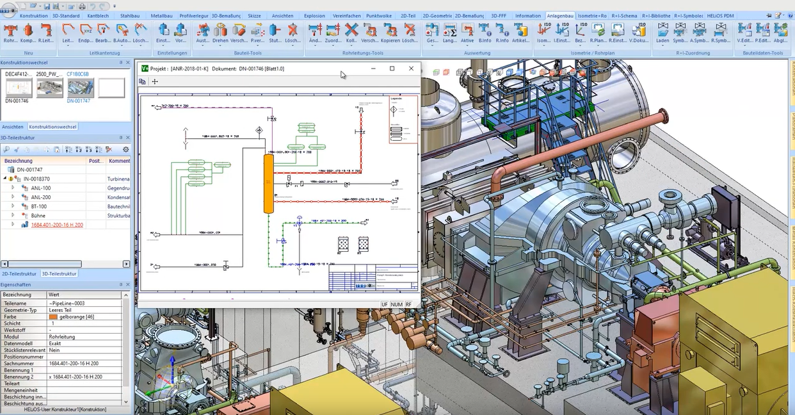Select the Laden symbol load icon
This screenshot has width=795, height=415.
[662, 31]
